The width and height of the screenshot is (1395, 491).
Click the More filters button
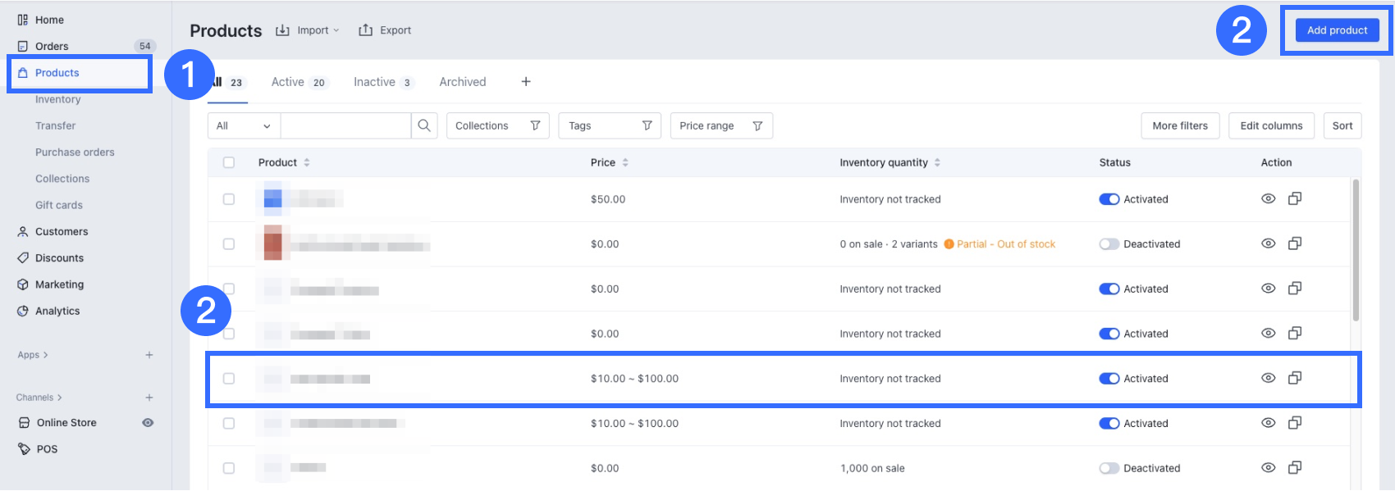point(1180,125)
